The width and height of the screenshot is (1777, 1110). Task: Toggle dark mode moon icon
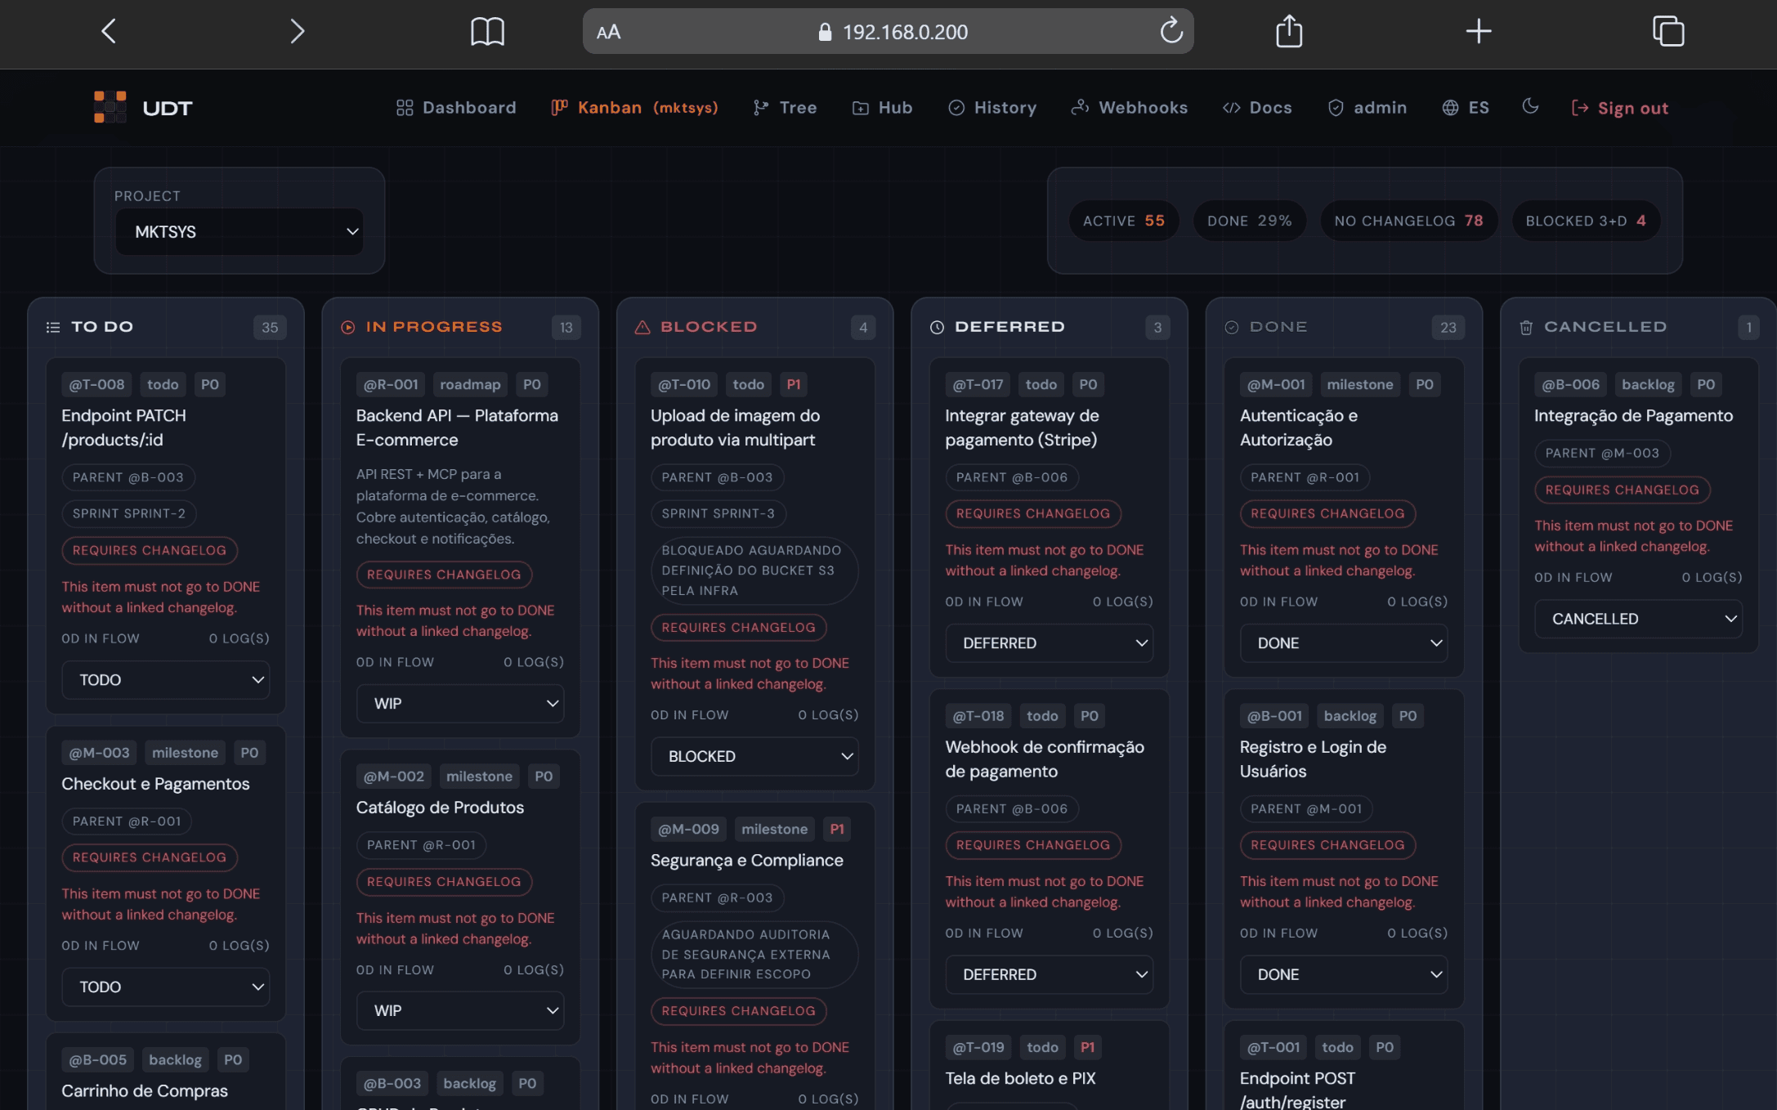(x=1530, y=106)
